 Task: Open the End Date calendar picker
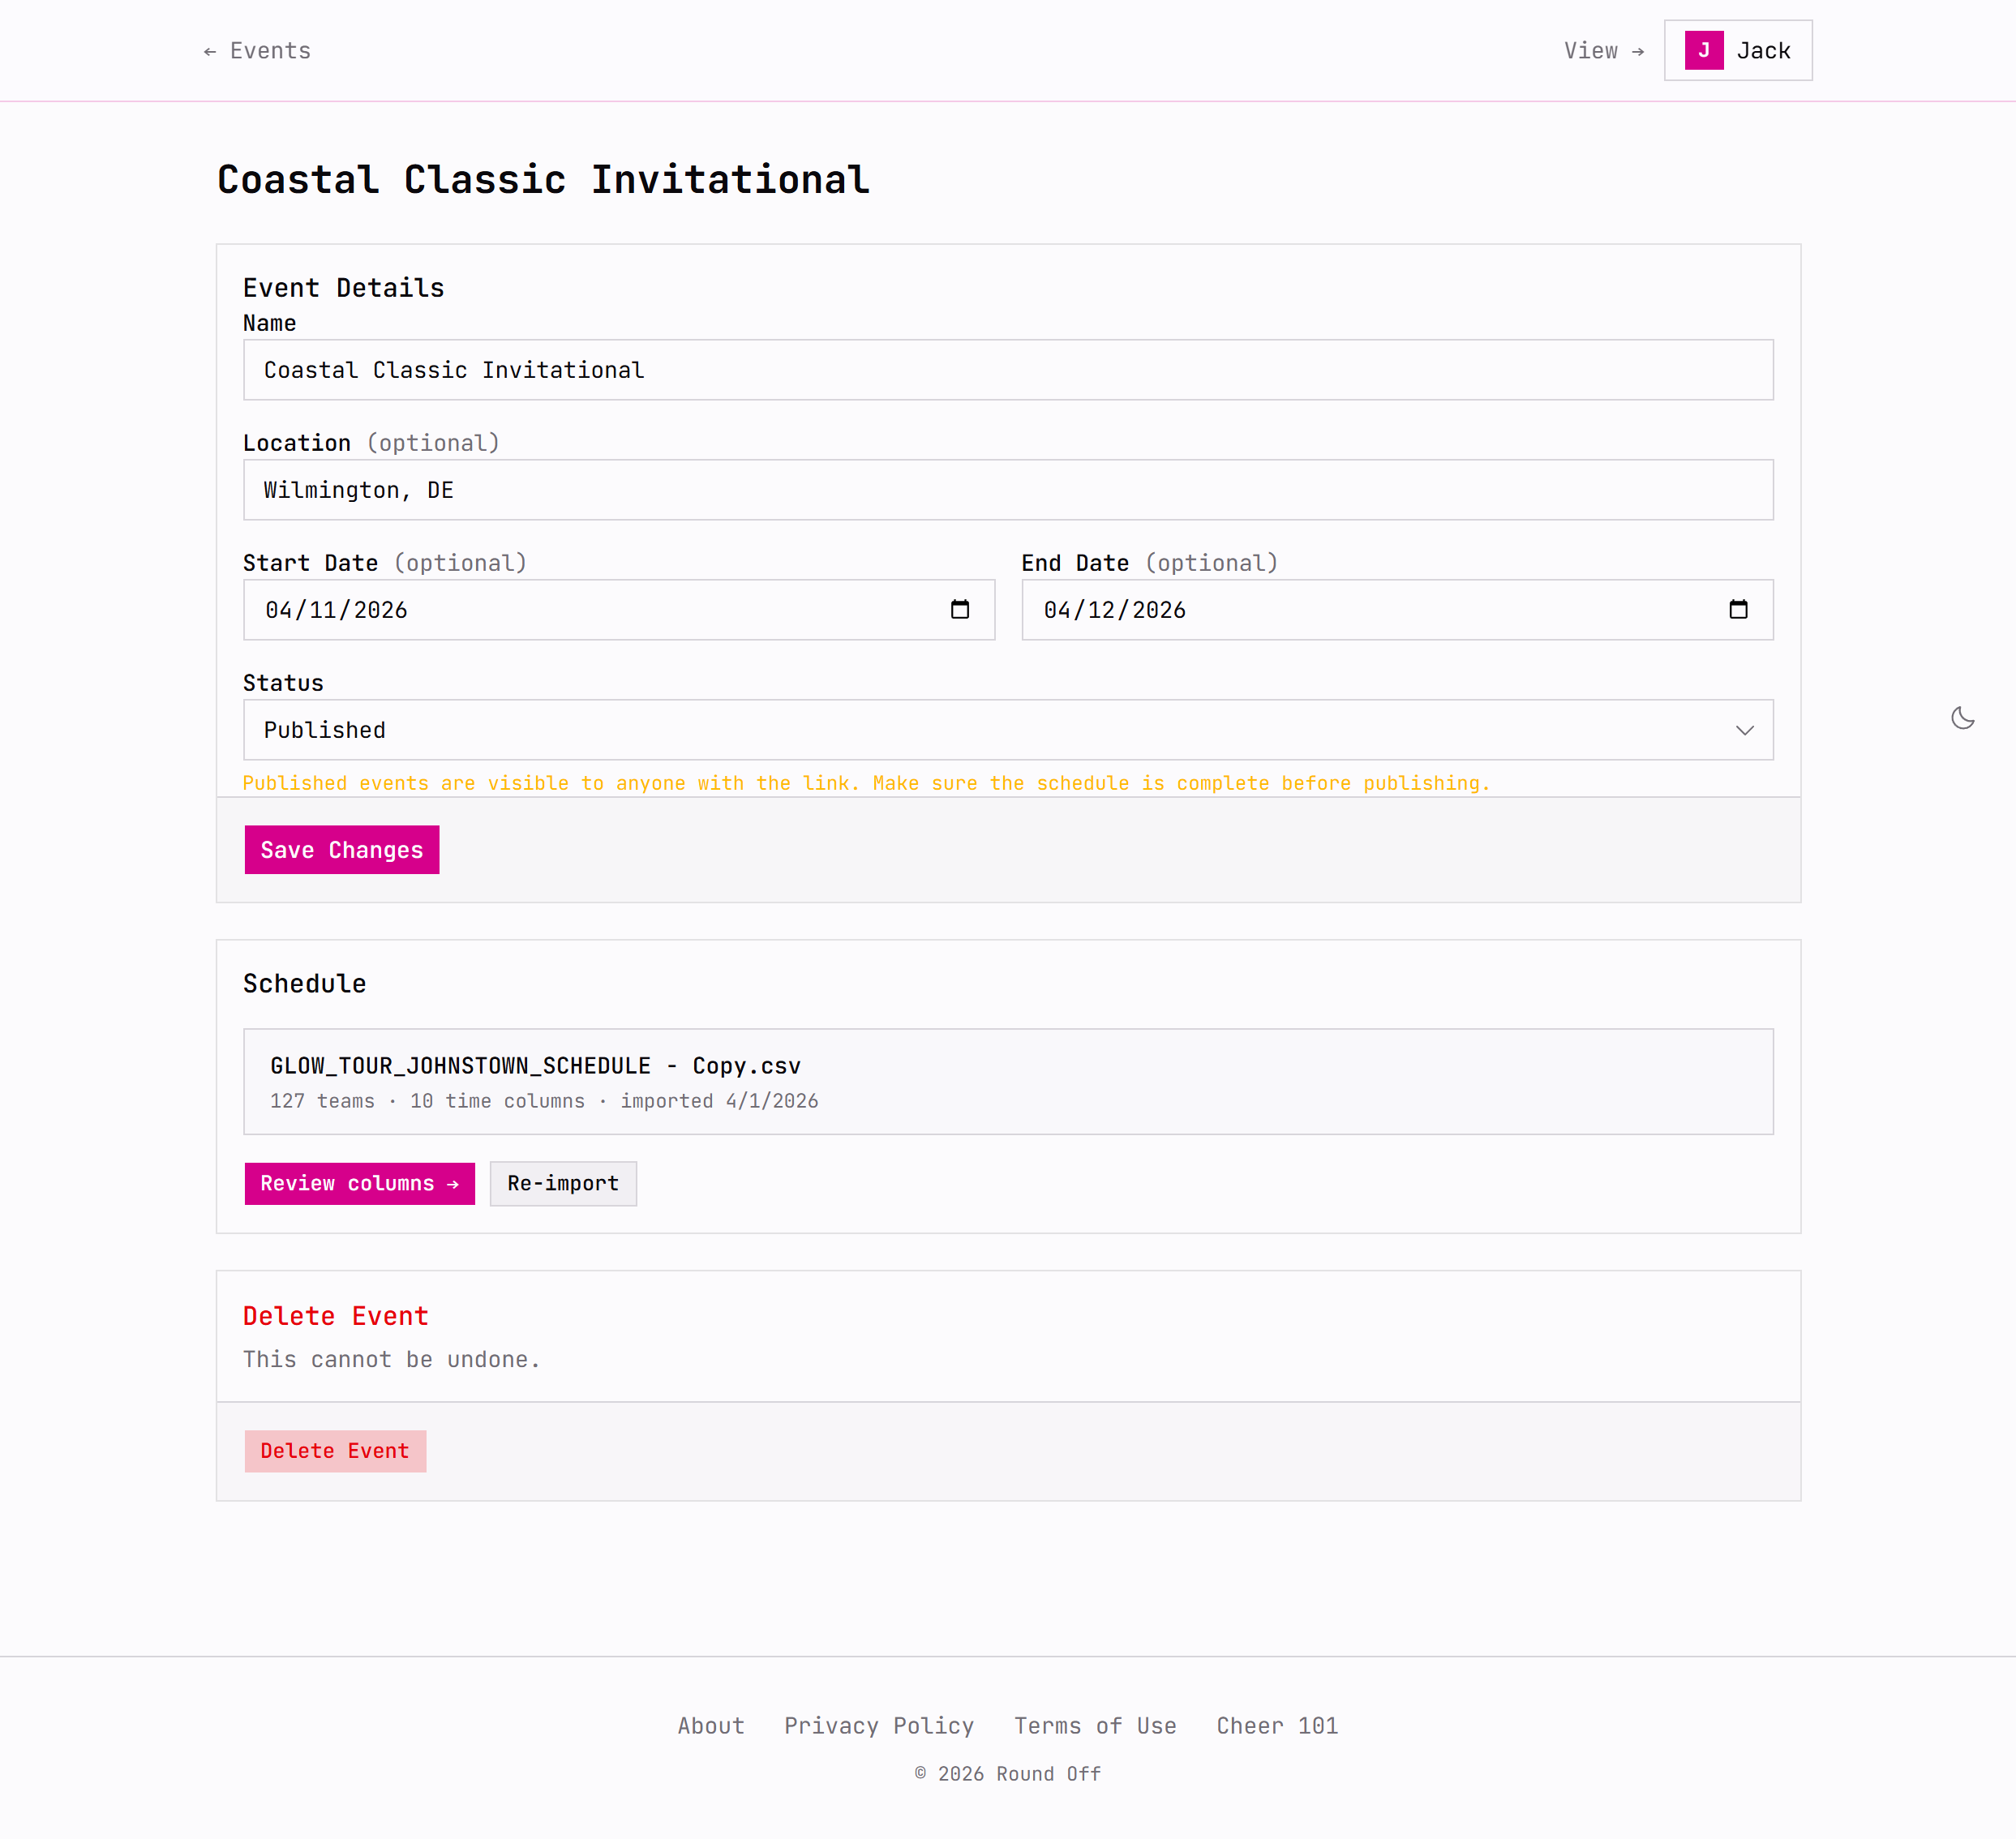point(1739,609)
